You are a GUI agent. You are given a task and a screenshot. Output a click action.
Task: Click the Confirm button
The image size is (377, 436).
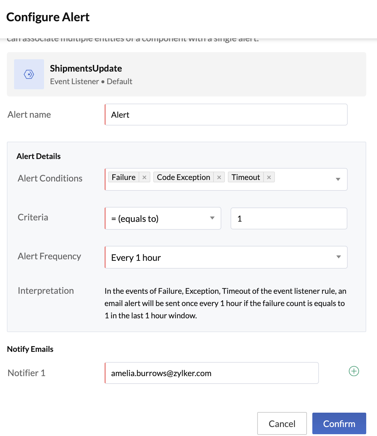tap(339, 423)
